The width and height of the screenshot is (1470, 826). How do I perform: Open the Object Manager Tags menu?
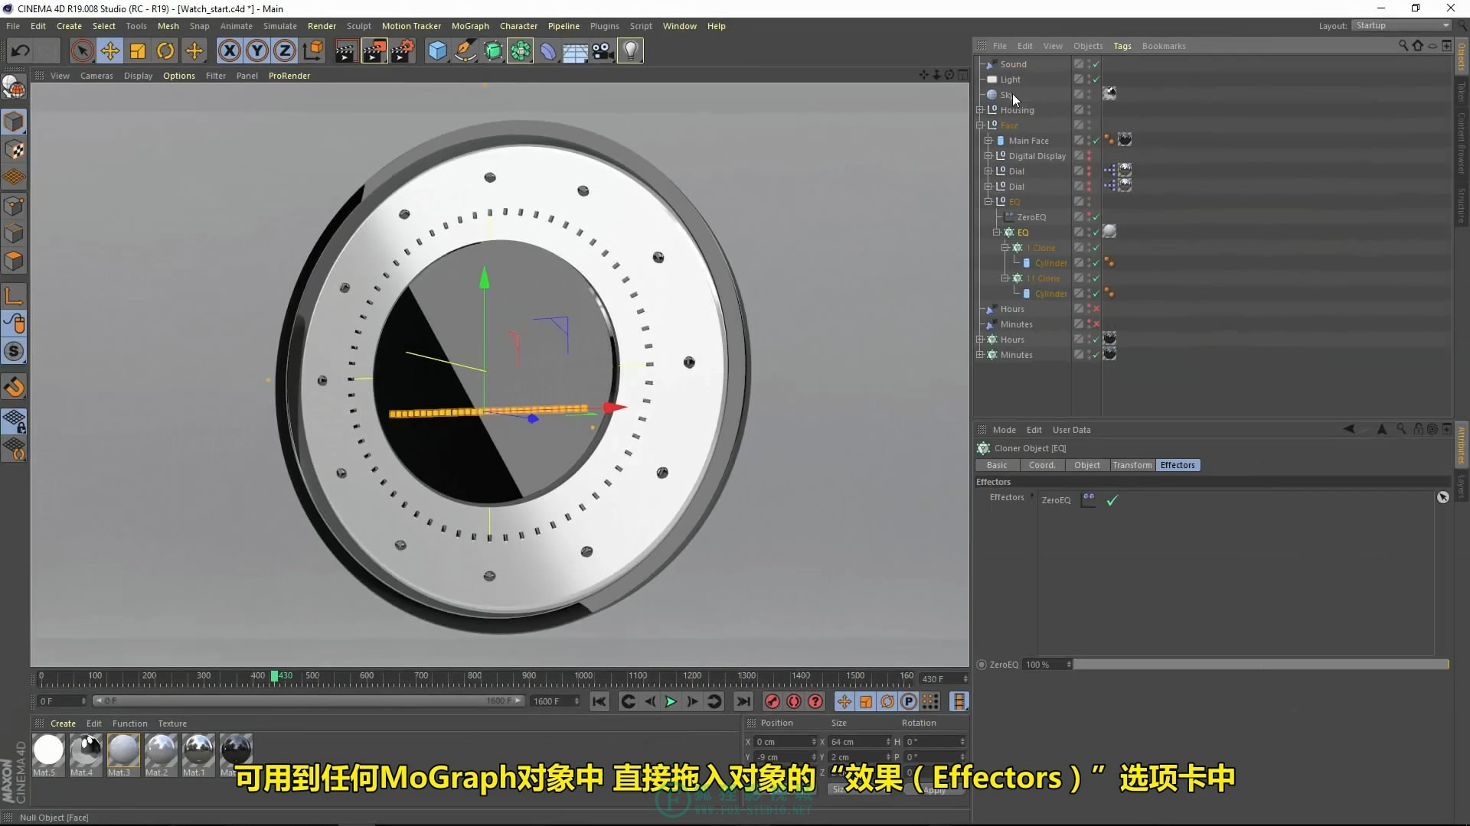click(x=1122, y=46)
